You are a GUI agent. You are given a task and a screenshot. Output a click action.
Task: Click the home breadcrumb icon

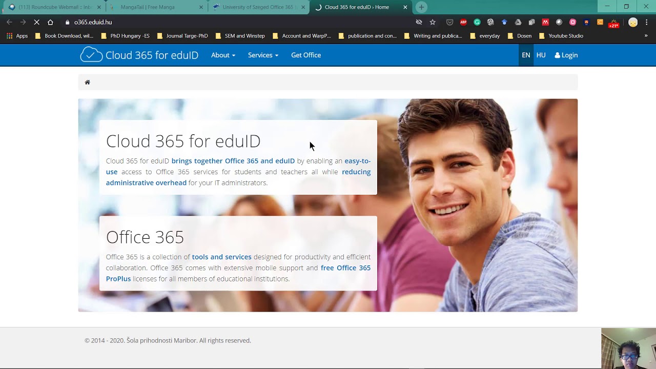[87, 82]
